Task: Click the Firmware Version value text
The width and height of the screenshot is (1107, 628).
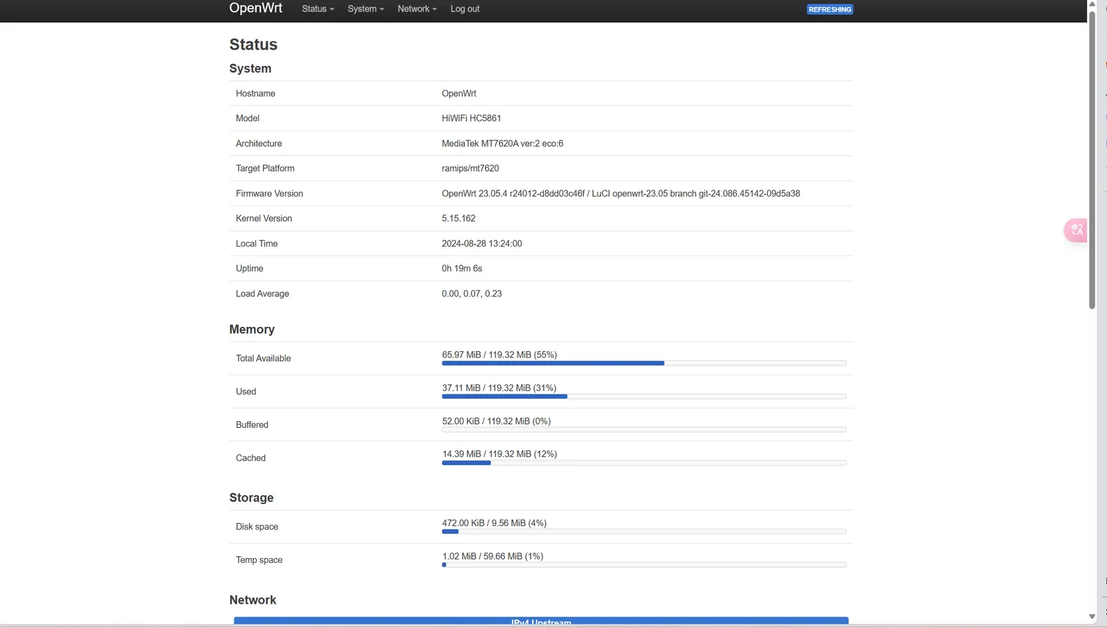Action: pos(620,194)
